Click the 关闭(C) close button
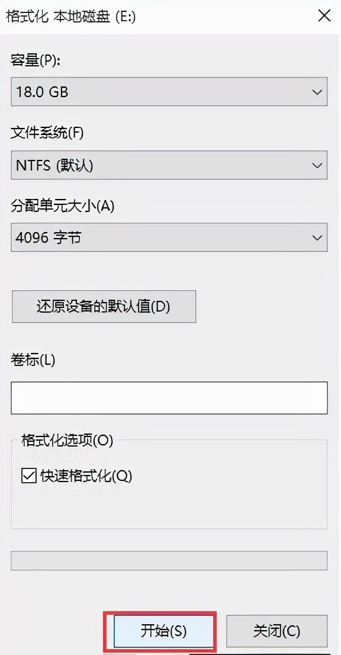 [x=276, y=631]
